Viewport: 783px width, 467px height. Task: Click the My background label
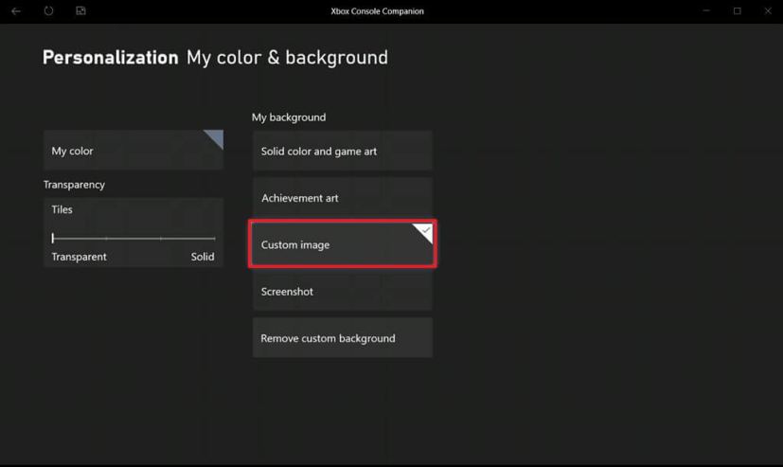tap(289, 117)
